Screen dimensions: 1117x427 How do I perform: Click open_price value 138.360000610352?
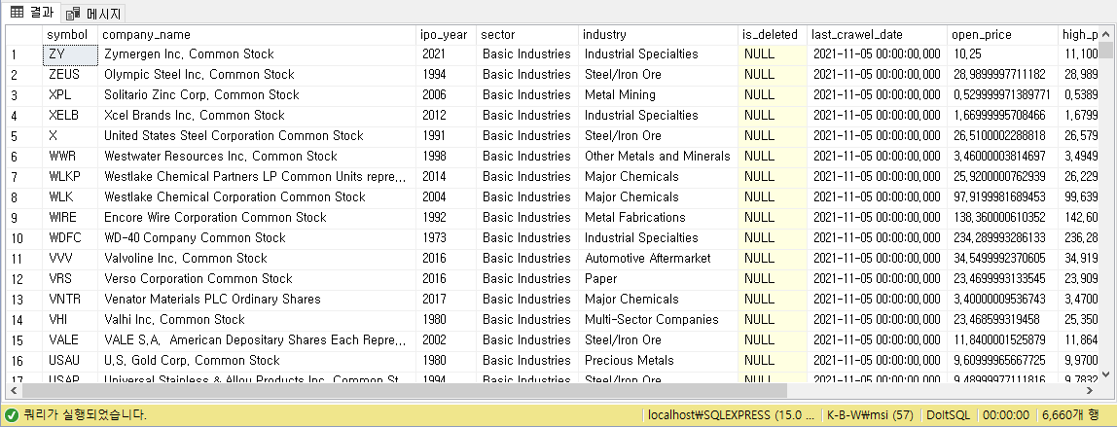1002,217
